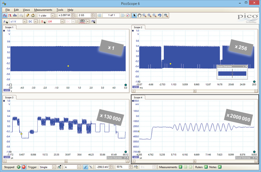Click Scope 3 scrollbar right arrow
The image size is (261, 172).
127,161
